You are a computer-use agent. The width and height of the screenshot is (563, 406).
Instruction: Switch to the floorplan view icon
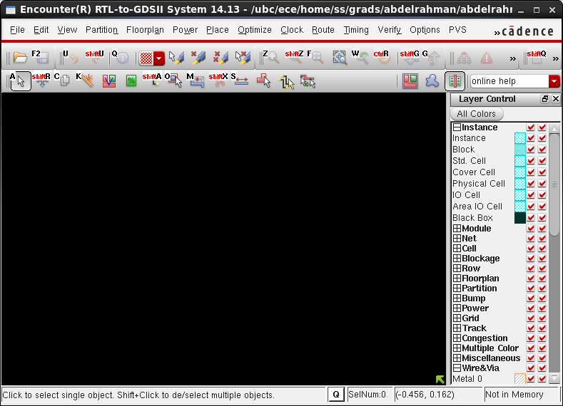410,80
